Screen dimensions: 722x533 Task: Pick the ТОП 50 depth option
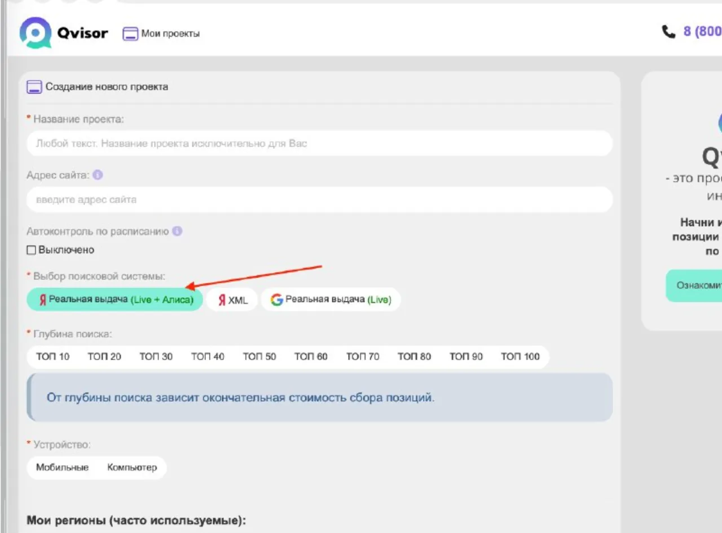(x=259, y=357)
